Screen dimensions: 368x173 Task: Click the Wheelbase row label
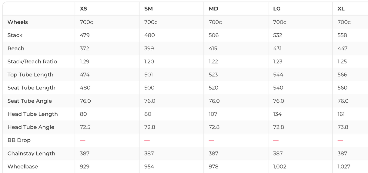(23, 166)
